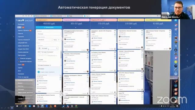Click down arrow of suggestion list scrollbar
Screen dimensions: 195x110
pos(61,65)
